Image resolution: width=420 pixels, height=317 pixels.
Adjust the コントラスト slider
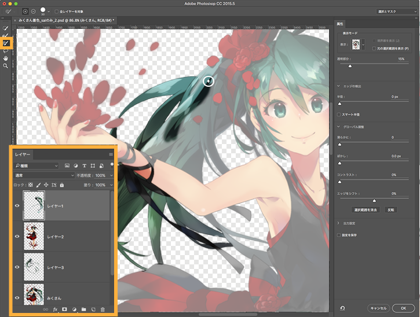point(339,182)
